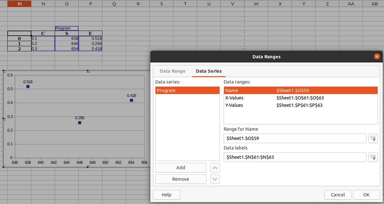Confirm changes with OK button

(x=366, y=195)
